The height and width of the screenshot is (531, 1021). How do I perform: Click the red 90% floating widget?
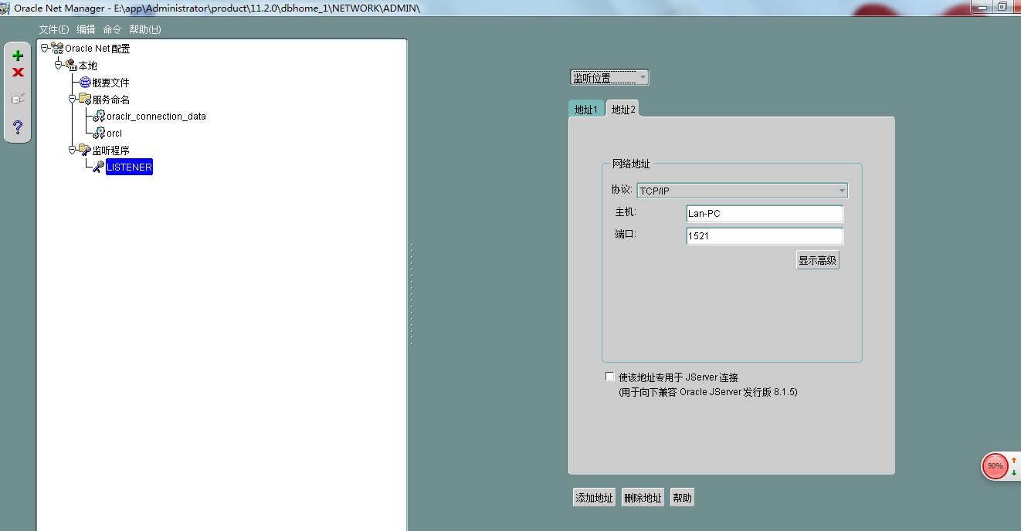tap(995, 465)
